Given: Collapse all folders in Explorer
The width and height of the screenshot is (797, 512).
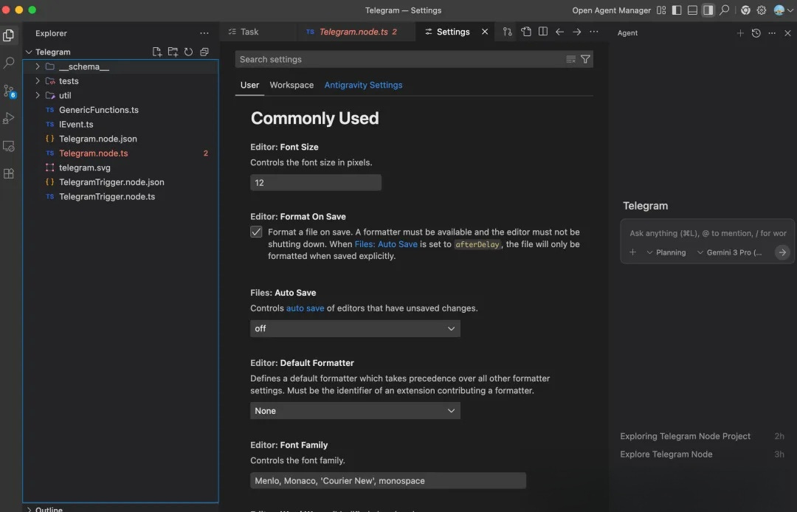Looking at the screenshot, I should point(204,52).
